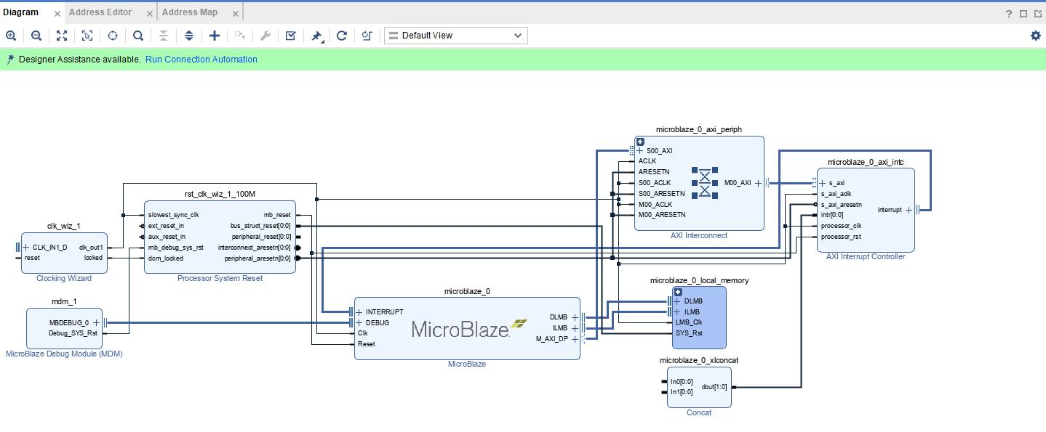1046x432 pixels.
Task: Expand S00_AXI interface pin on AXI Interconnect
Action: click(640, 151)
